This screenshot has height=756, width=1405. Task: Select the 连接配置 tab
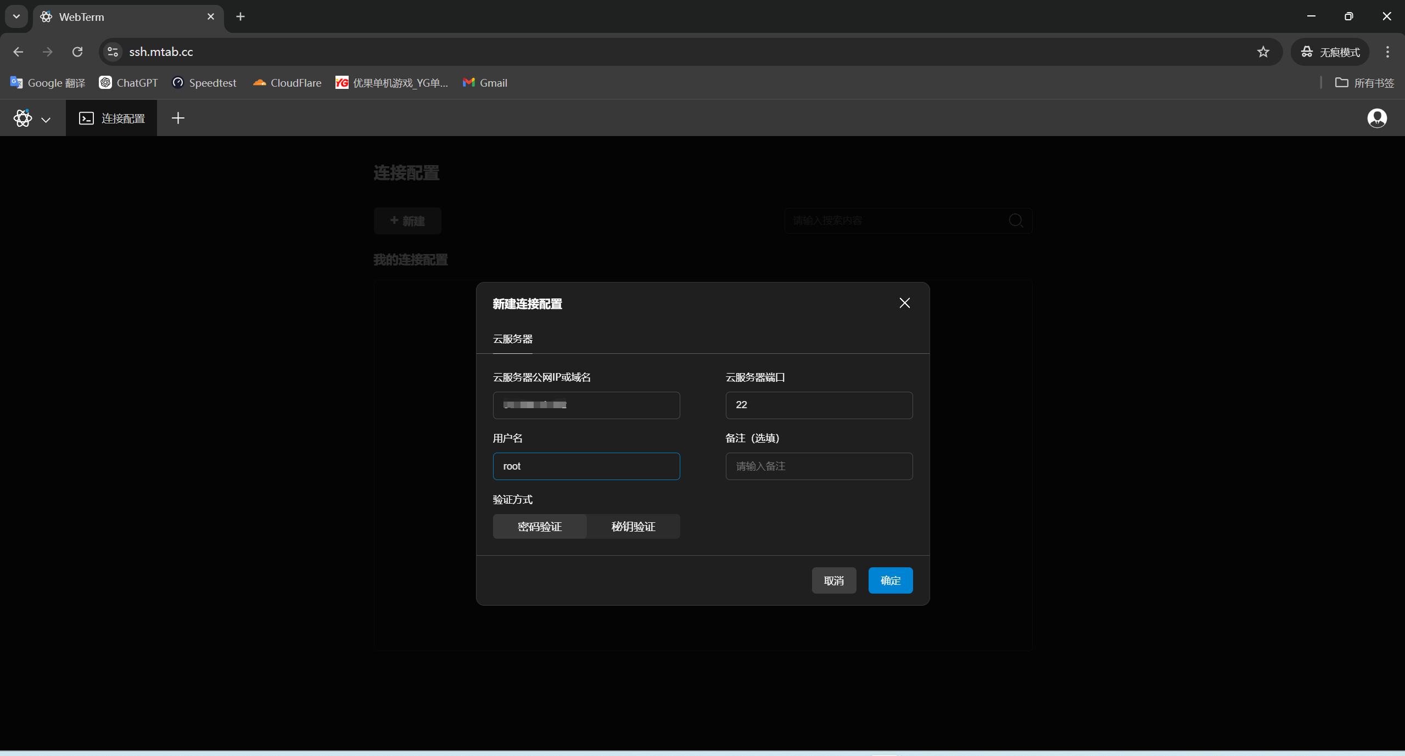point(112,118)
